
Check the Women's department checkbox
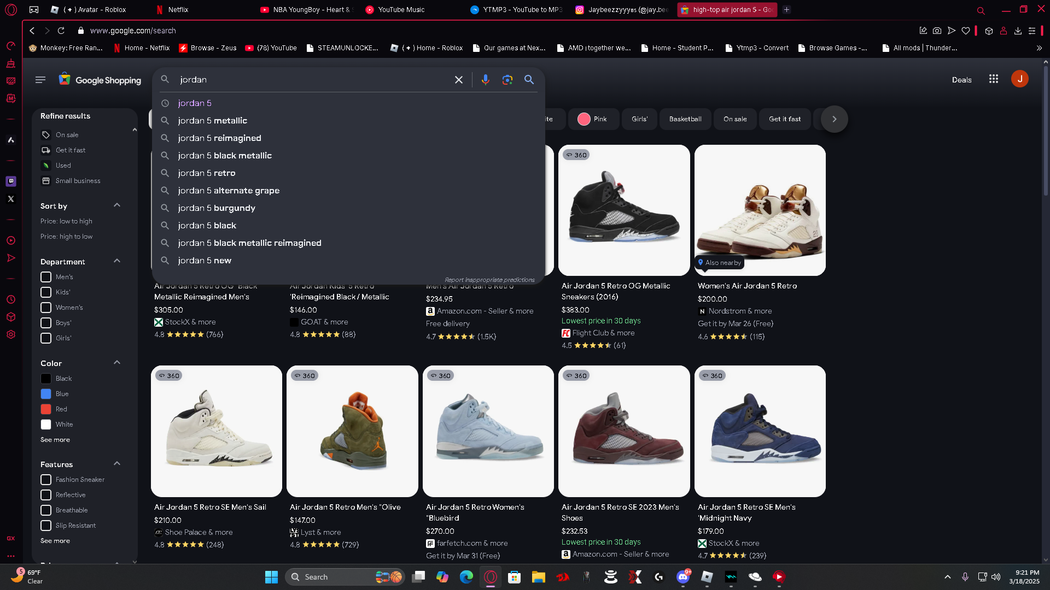[x=46, y=308]
